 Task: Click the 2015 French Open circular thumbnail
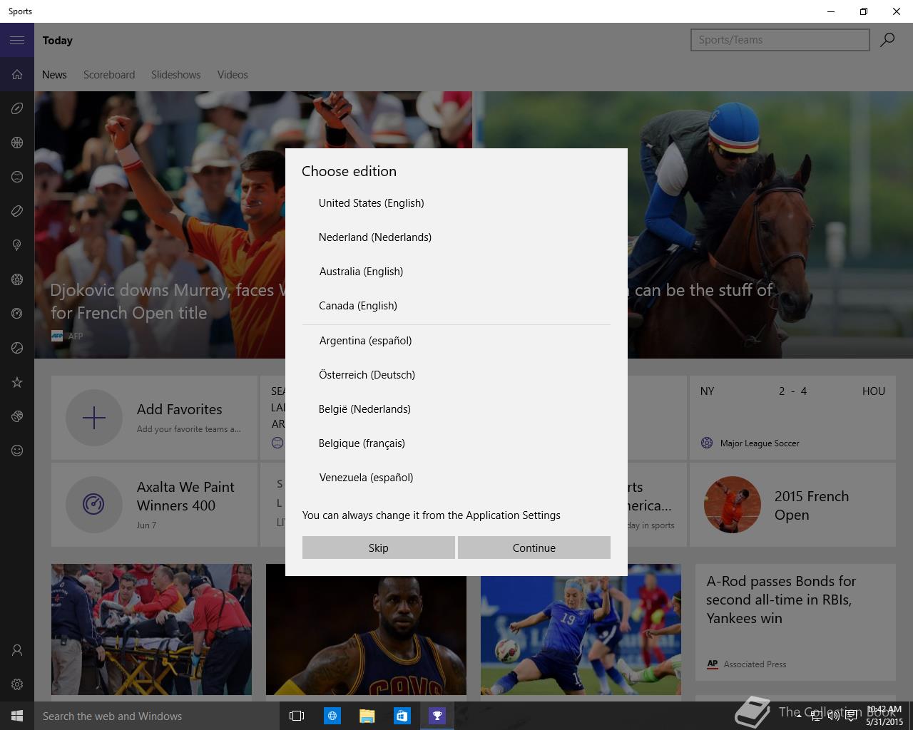733,505
